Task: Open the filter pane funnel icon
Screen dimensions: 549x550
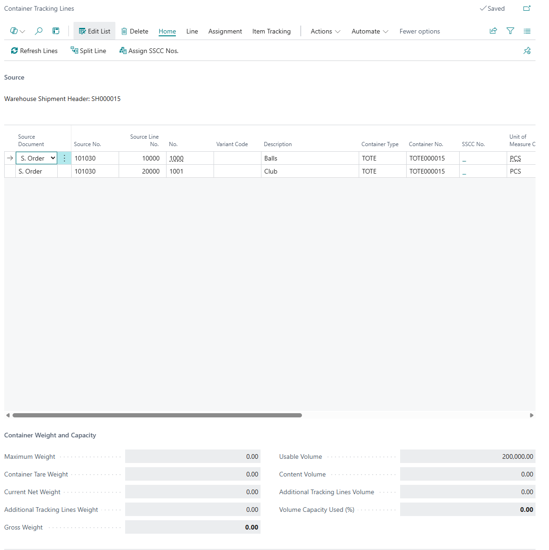Action: point(510,31)
